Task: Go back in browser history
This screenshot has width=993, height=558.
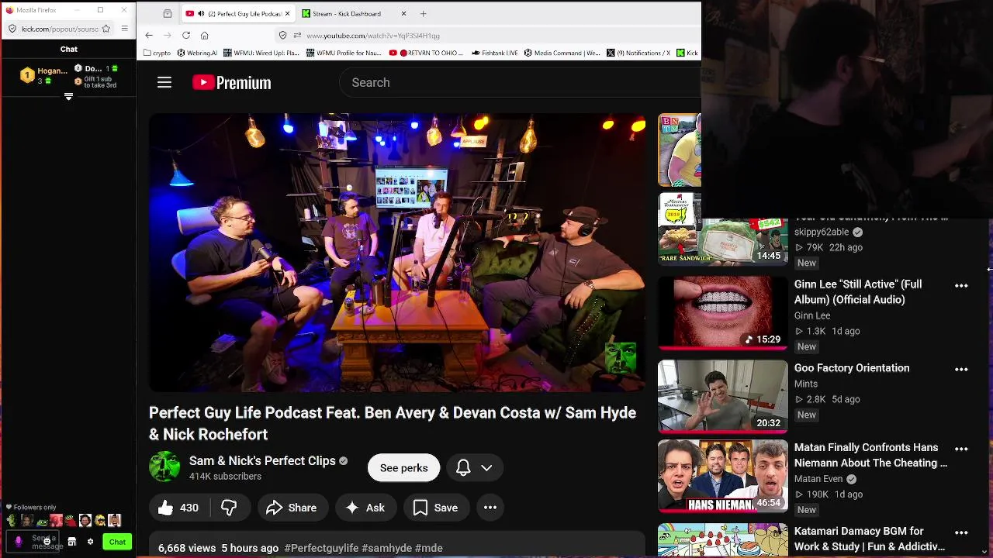Action: coord(149,35)
